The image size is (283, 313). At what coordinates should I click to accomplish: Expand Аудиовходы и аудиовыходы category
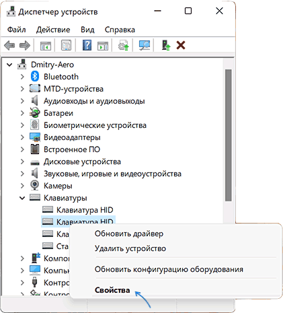[22, 101]
